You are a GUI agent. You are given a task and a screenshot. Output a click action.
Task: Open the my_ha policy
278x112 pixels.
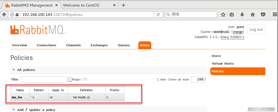tap(17, 97)
